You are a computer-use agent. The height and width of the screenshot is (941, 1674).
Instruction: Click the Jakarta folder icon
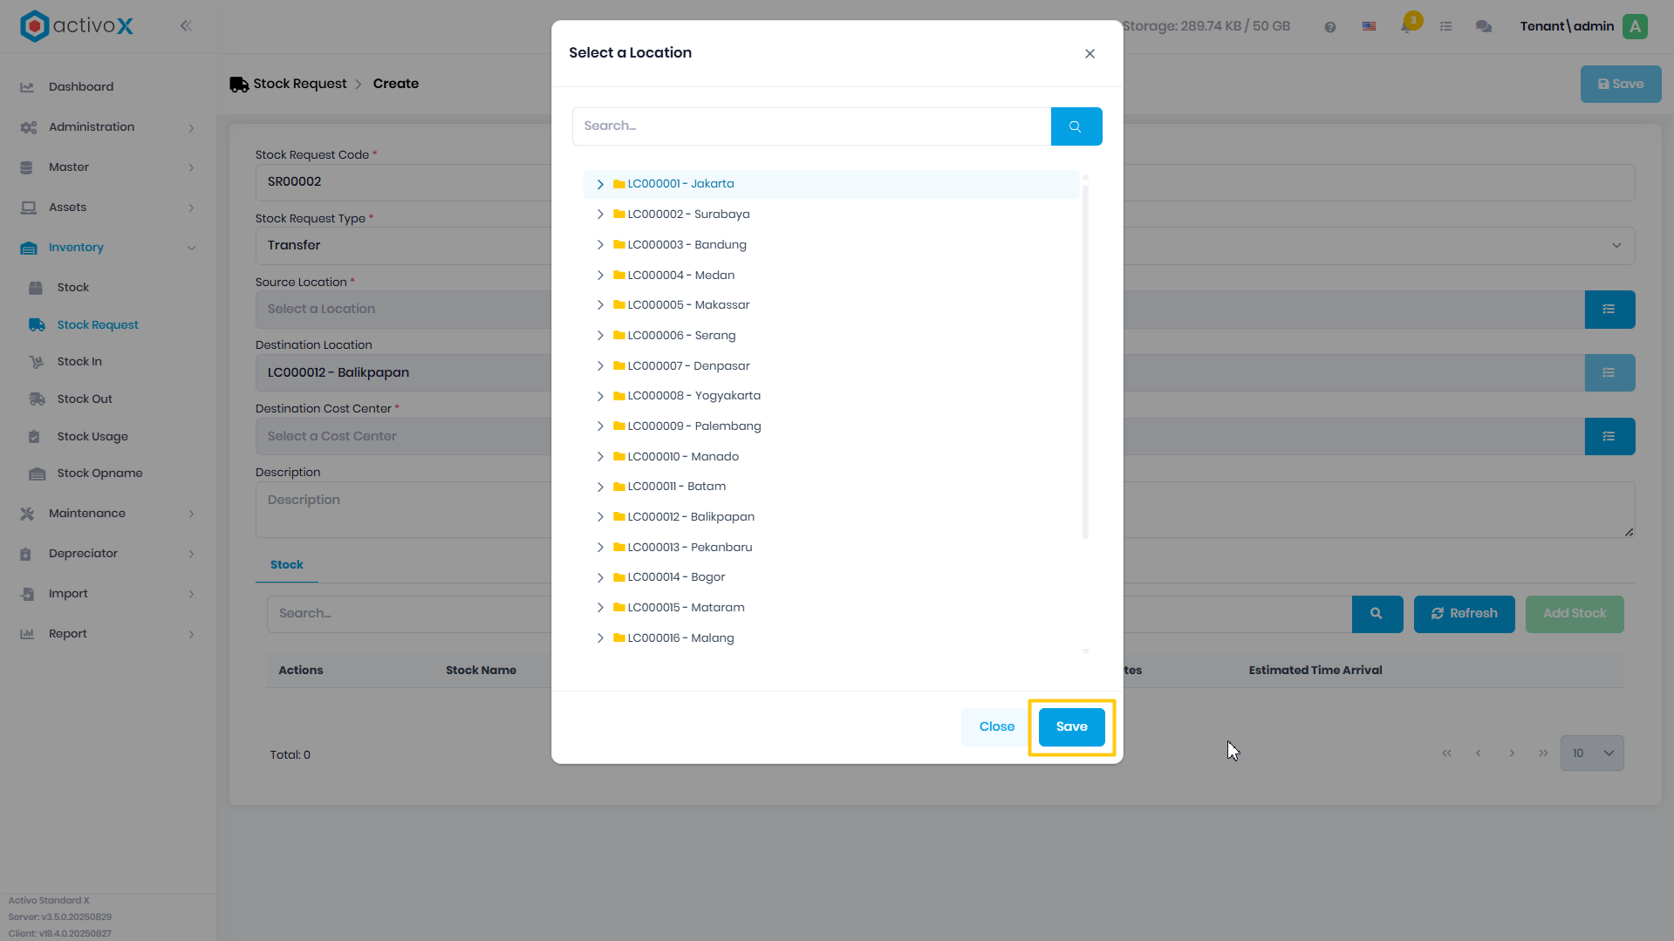619,184
